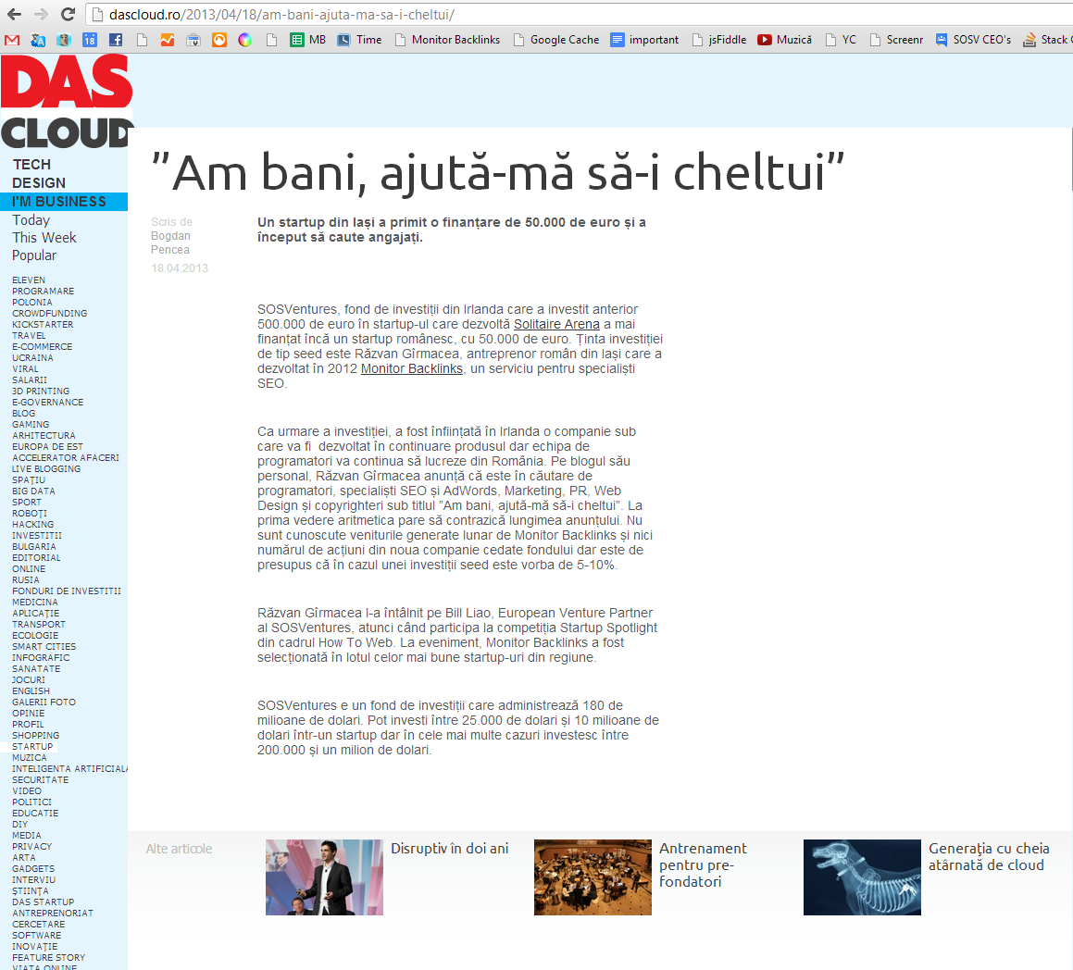Open article 'Disruptiv în doi ani'
Image resolution: width=1073 pixels, height=970 pixels.
click(x=450, y=848)
